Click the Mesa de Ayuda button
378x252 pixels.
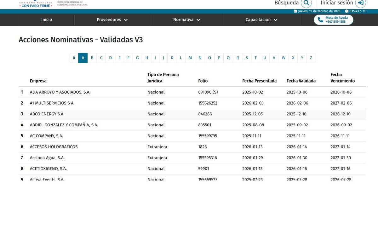pyautogui.click(x=333, y=20)
